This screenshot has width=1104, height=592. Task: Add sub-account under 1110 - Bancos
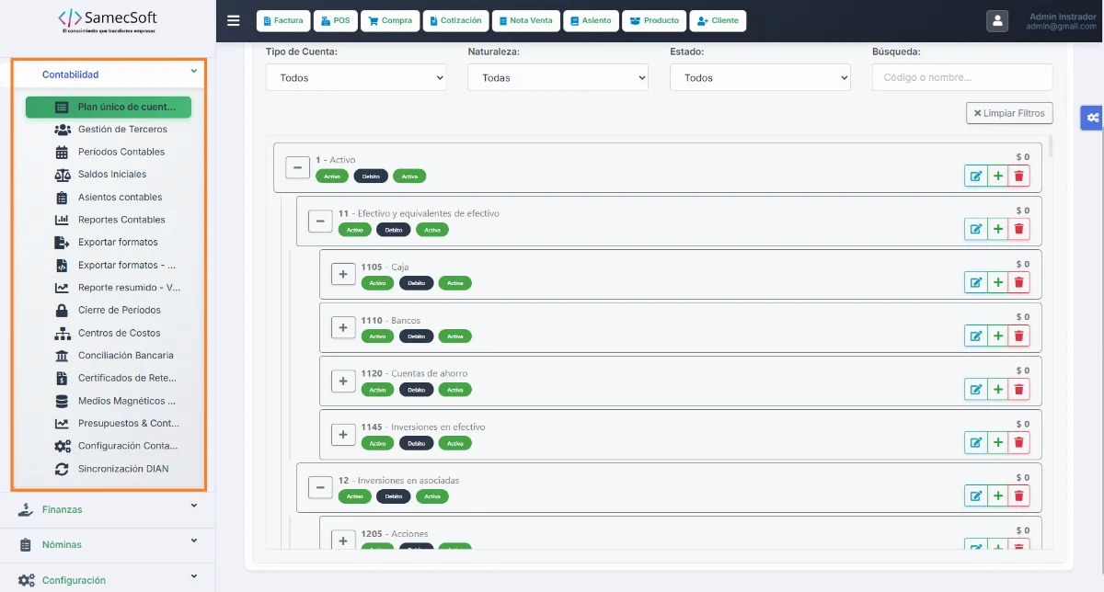(997, 336)
